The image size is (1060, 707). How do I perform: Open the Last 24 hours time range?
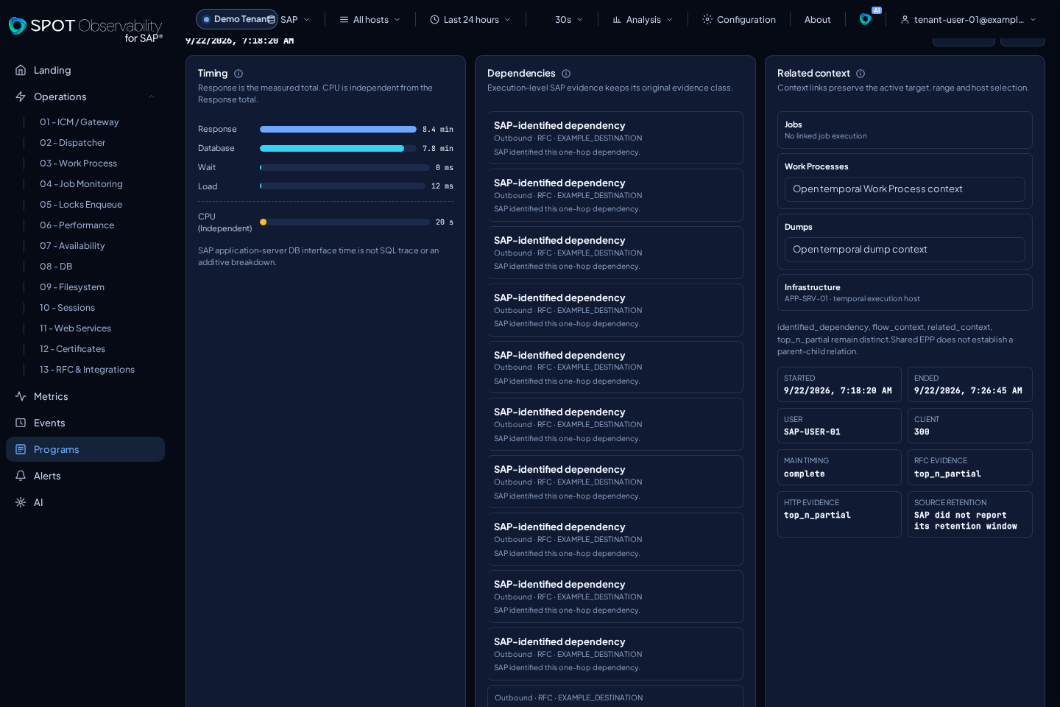[x=470, y=19]
